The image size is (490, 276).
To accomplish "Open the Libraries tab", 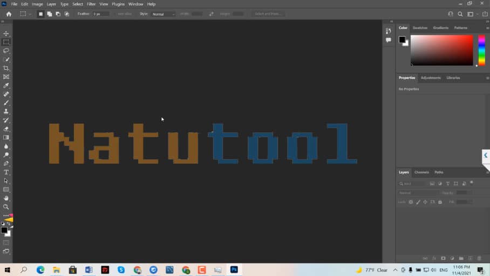I will pyautogui.click(x=453, y=78).
